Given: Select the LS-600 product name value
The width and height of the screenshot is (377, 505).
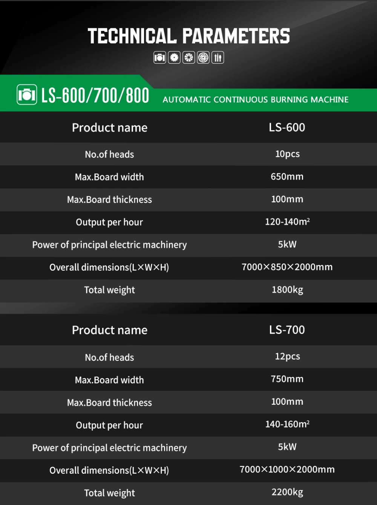Looking at the screenshot, I should pyautogui.click(x=287, y=127).
